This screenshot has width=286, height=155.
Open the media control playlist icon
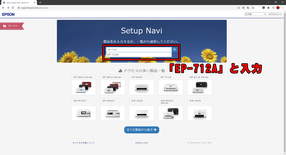point(273,8)
